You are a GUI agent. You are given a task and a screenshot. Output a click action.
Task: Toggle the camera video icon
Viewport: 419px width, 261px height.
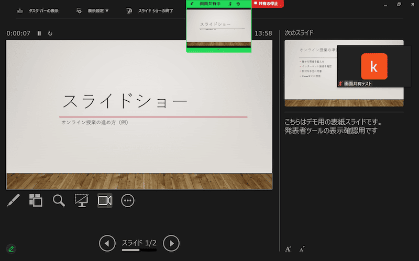pos(105,200)
